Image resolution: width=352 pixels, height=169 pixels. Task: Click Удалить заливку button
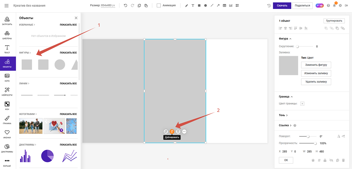[316, 82]
